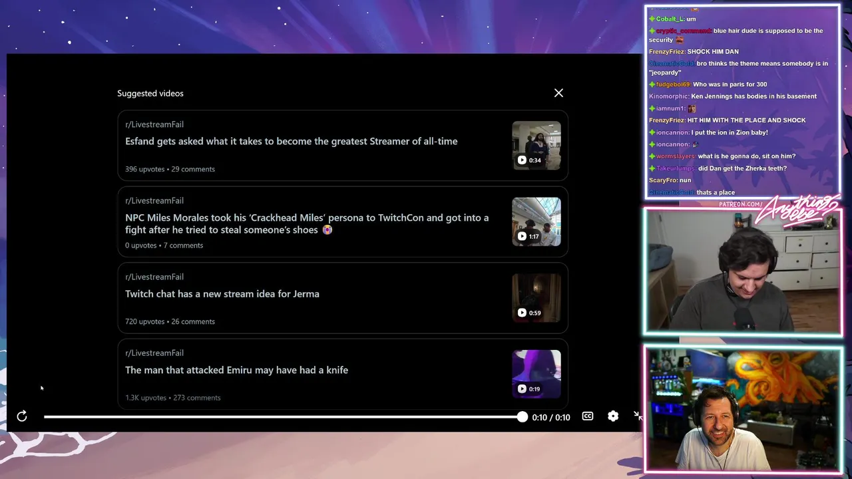Click the 0:59 Jerma video thumbnail
This screenshot has width=852, height=479.
pyautogui.click(x=536, y=298)
